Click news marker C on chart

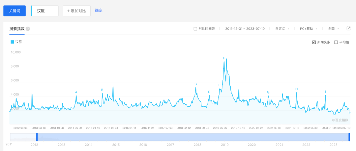pyautogui.click(x=196, y=84)
